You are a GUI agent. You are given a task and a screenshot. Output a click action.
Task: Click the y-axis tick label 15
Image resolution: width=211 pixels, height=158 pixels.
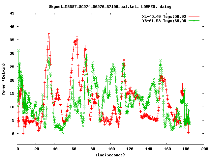(x=12, y=93)
